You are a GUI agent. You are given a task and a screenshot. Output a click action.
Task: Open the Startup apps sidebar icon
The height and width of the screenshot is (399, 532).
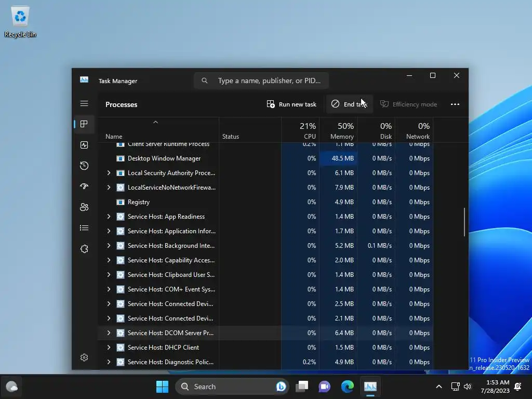coord(84,187)
